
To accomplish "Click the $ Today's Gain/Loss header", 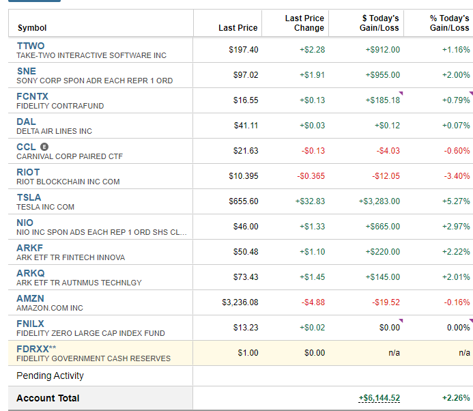I will pos(379,23).
